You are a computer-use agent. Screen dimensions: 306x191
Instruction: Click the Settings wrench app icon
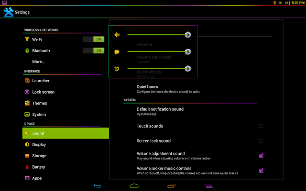[9, 12]
